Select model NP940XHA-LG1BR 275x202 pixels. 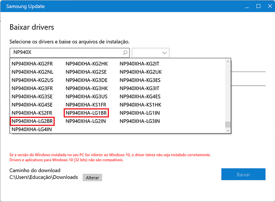(86, 113)
